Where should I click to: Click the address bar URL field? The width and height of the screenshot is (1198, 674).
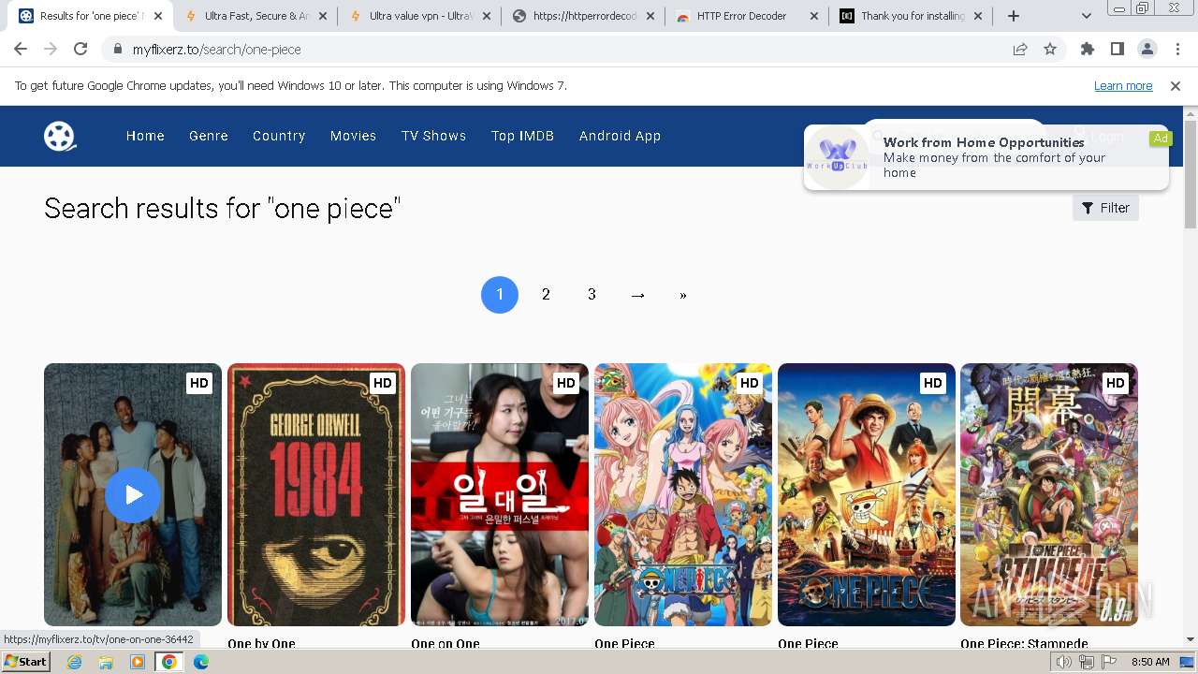(562, 50)
